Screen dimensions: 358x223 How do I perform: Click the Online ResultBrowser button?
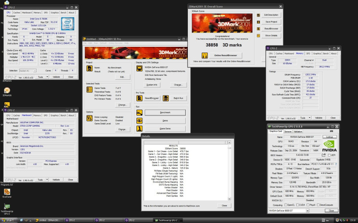tap(226, 55)
